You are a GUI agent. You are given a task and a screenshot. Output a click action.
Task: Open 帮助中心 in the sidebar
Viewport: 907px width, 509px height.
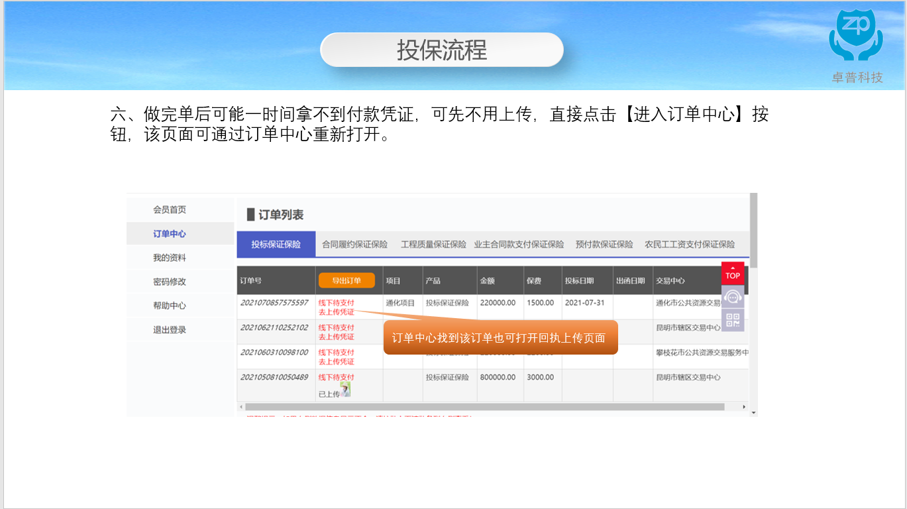pos(170,306)
